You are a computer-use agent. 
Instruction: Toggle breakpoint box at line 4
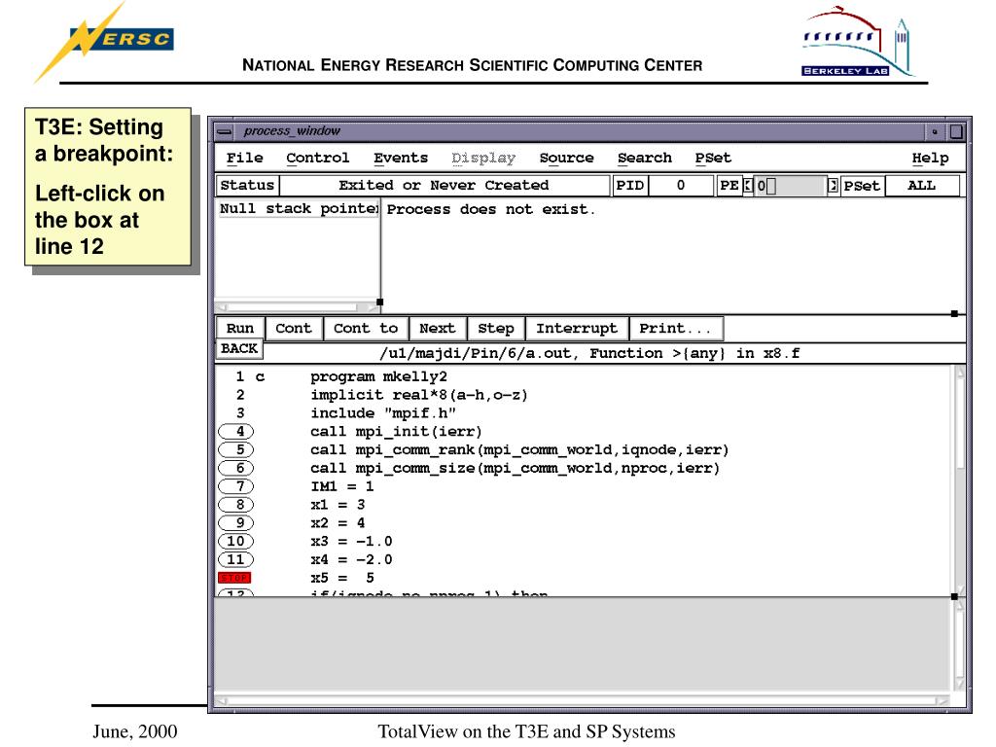[x=238, y=431]
